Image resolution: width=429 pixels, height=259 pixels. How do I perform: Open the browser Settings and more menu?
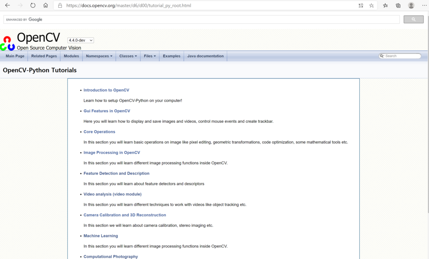click(424, 6)
